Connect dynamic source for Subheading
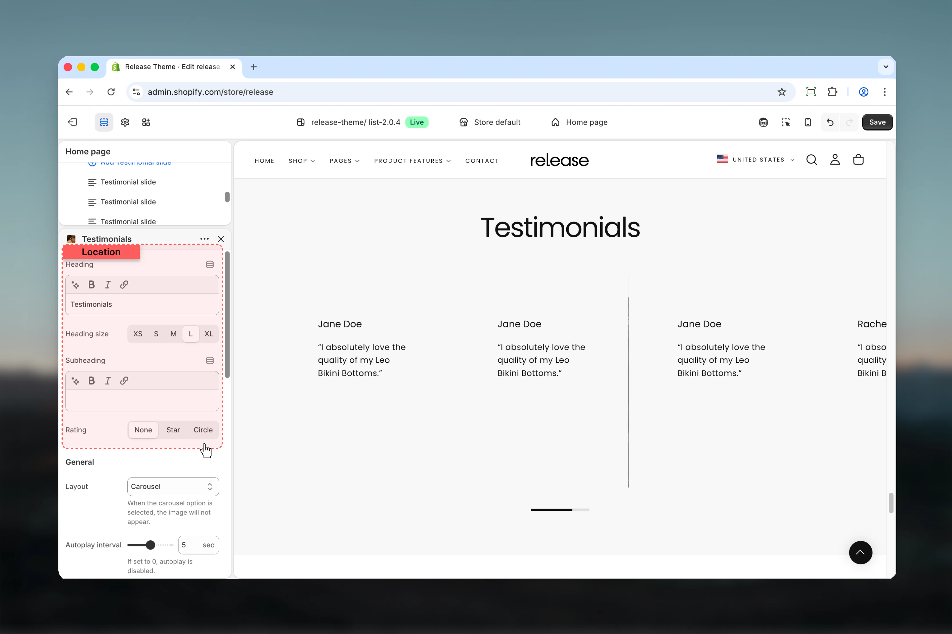The width and height of the screenshot is (952, 634). 210,360
